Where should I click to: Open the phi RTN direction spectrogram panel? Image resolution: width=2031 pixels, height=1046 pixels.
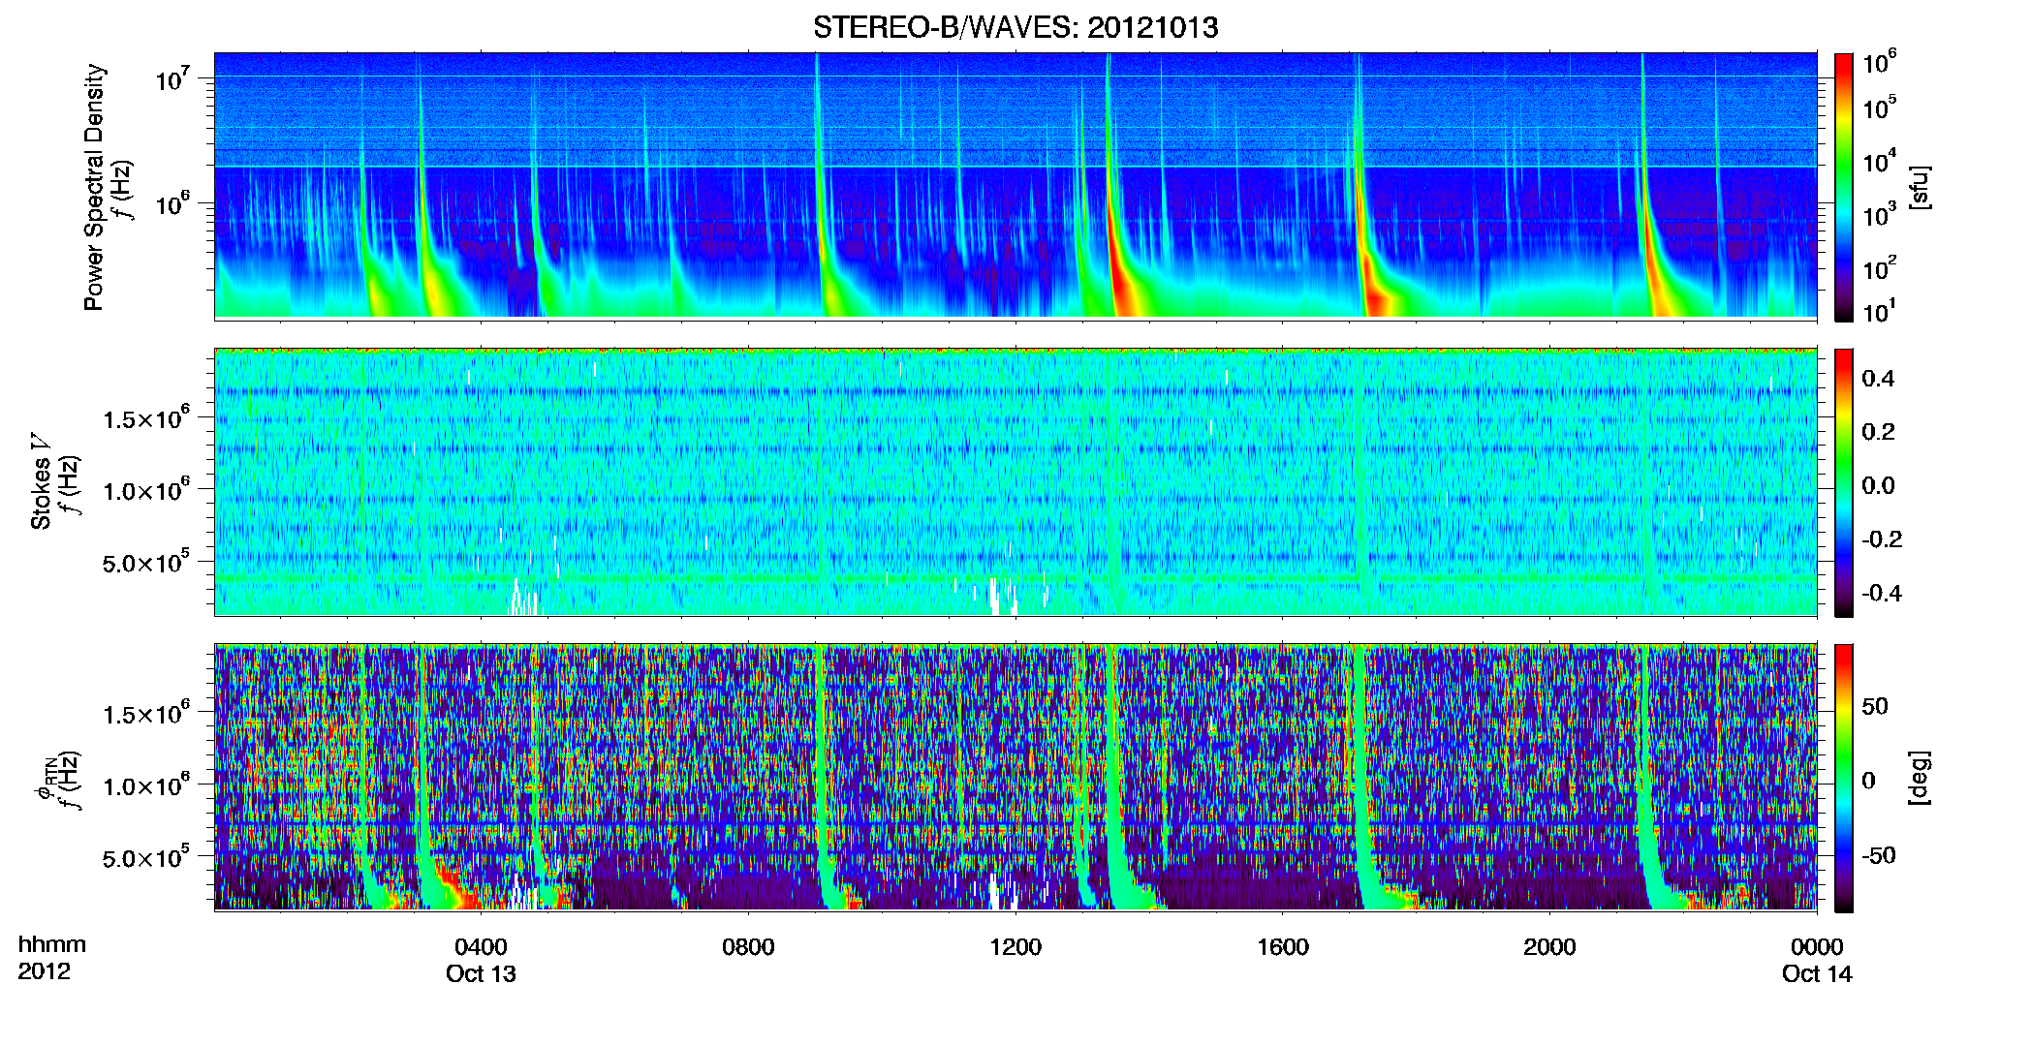click(x=1015, y=778)
